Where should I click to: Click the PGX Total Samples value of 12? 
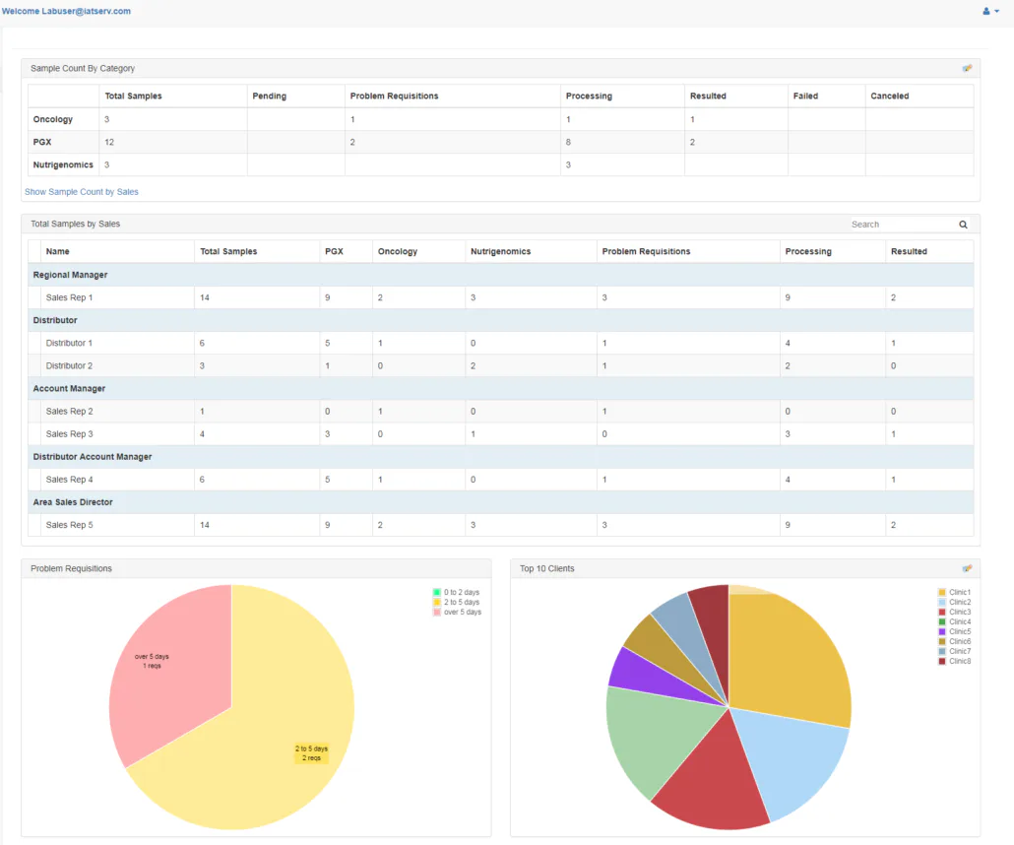[108, 141]
